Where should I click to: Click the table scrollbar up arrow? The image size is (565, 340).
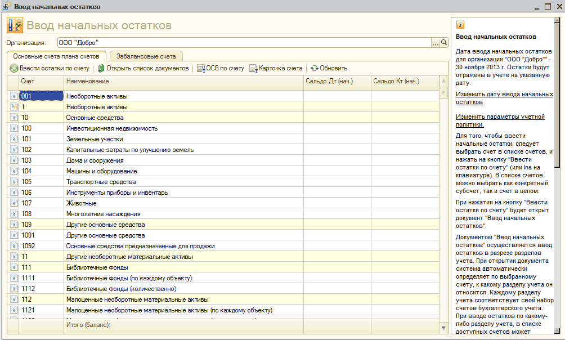coord(443,80)
